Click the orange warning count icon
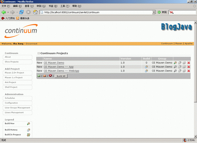This screenshot has width=197, height=143. coord(45,75)
